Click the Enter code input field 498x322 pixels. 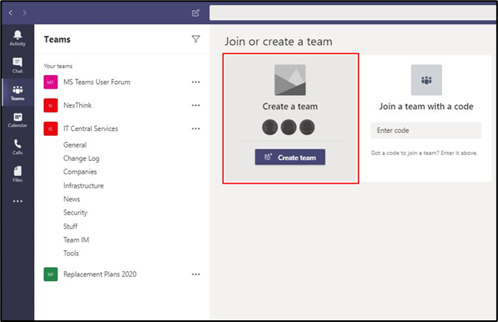pyautogui.click(x=426, y=130)
